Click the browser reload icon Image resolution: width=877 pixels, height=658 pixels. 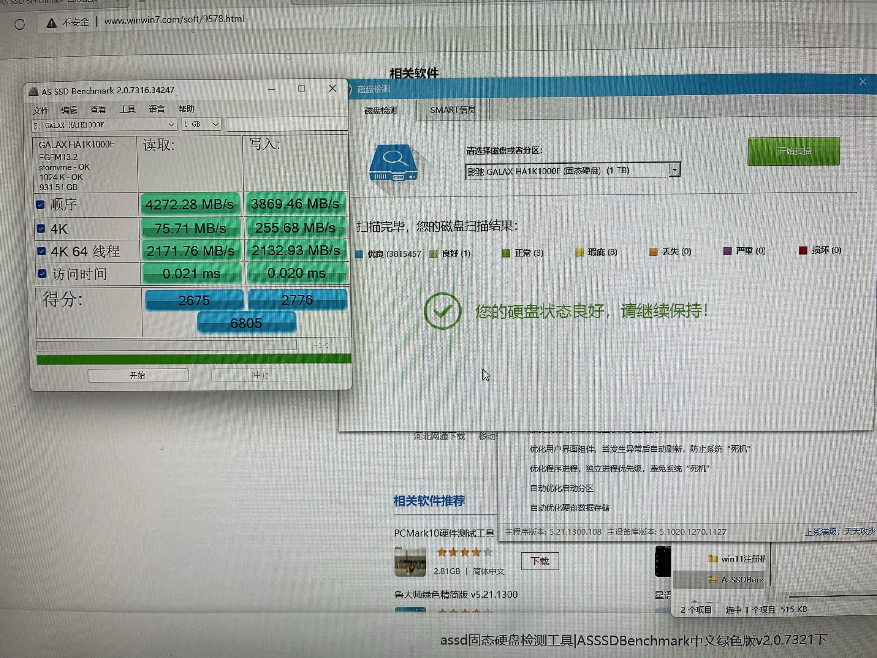click(x=19, y=25)
